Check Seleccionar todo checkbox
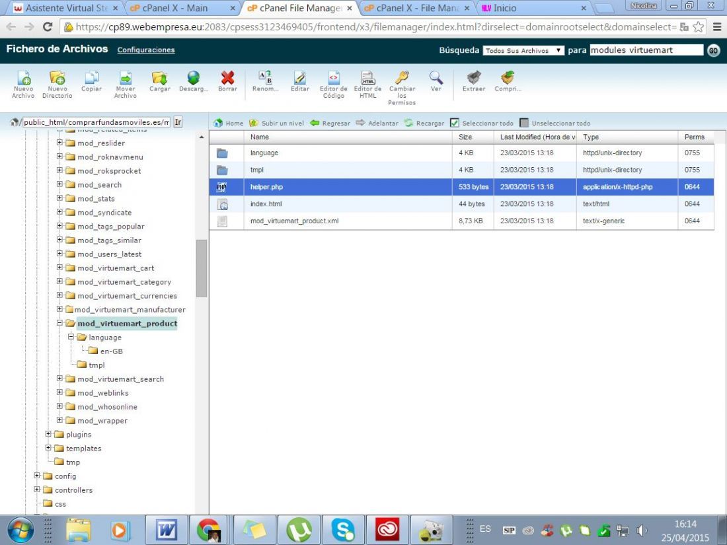The width and height of the screenshot is (727, 545). point(455,123)
